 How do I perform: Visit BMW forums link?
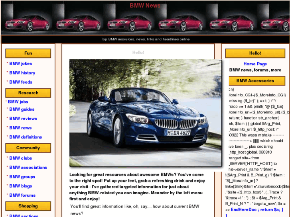tap(22, 195)
